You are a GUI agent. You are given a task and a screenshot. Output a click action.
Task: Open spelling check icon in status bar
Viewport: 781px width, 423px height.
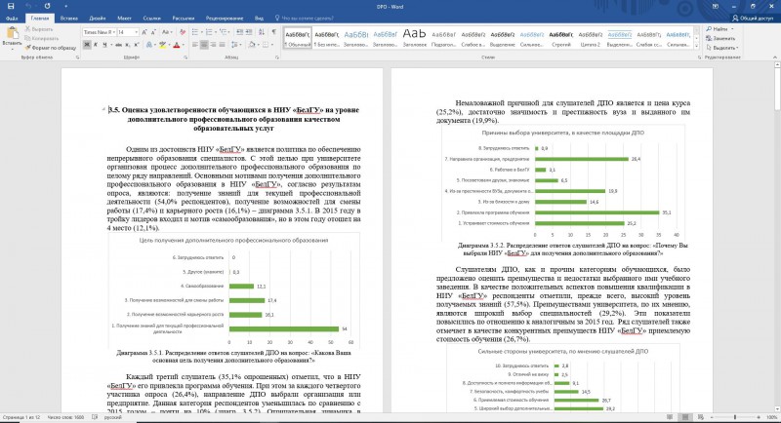(x=95, y=417)
